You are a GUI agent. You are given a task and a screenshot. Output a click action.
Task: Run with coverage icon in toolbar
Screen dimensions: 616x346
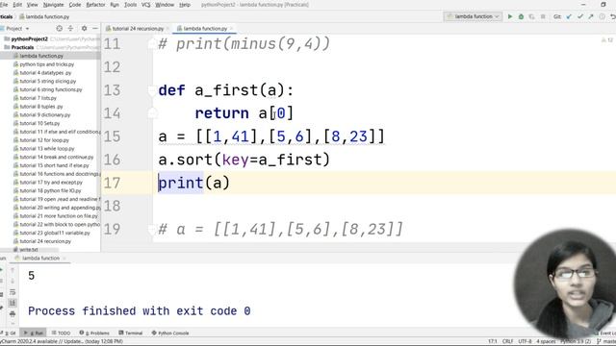532,16
